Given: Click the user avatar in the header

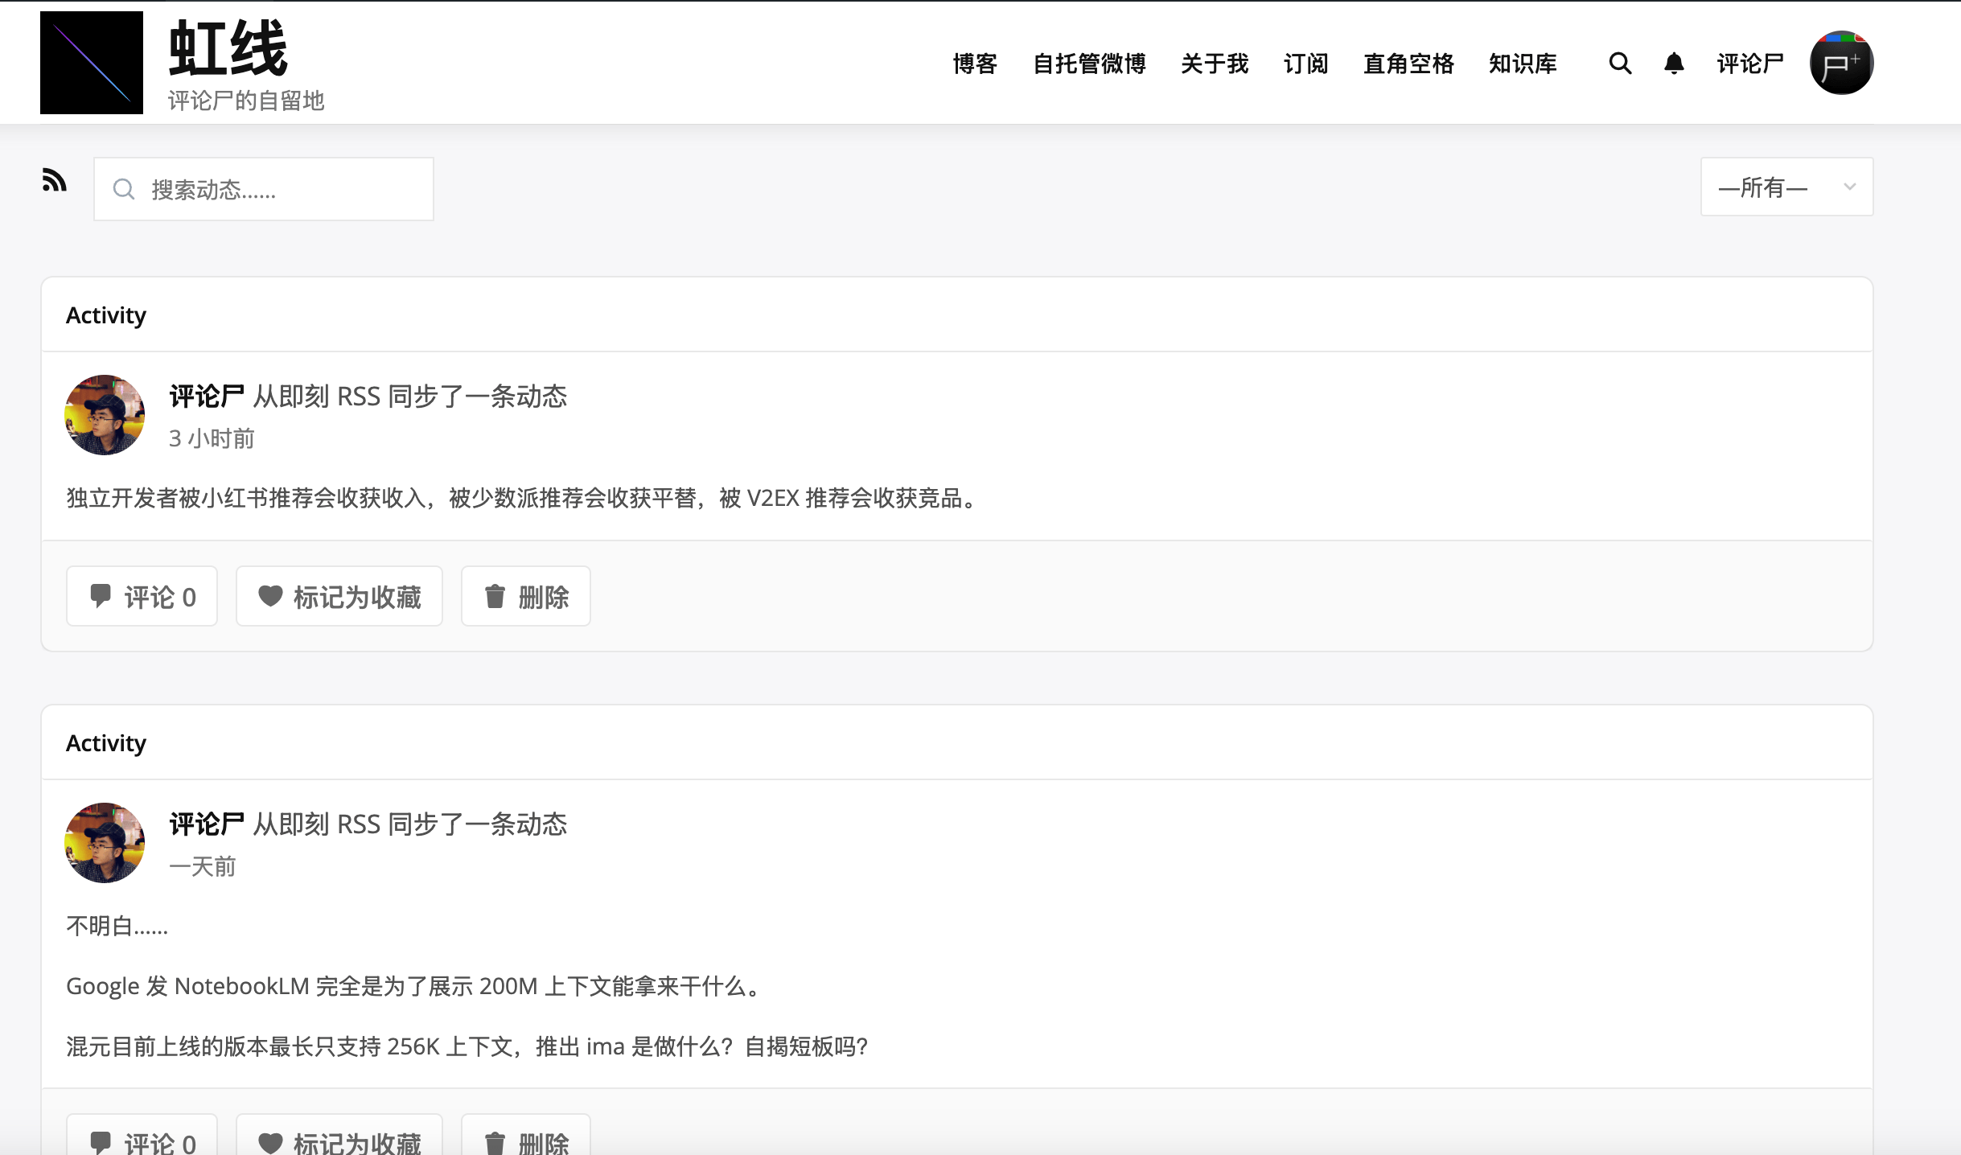Looking at the screenshot, I should [1841, 63].
